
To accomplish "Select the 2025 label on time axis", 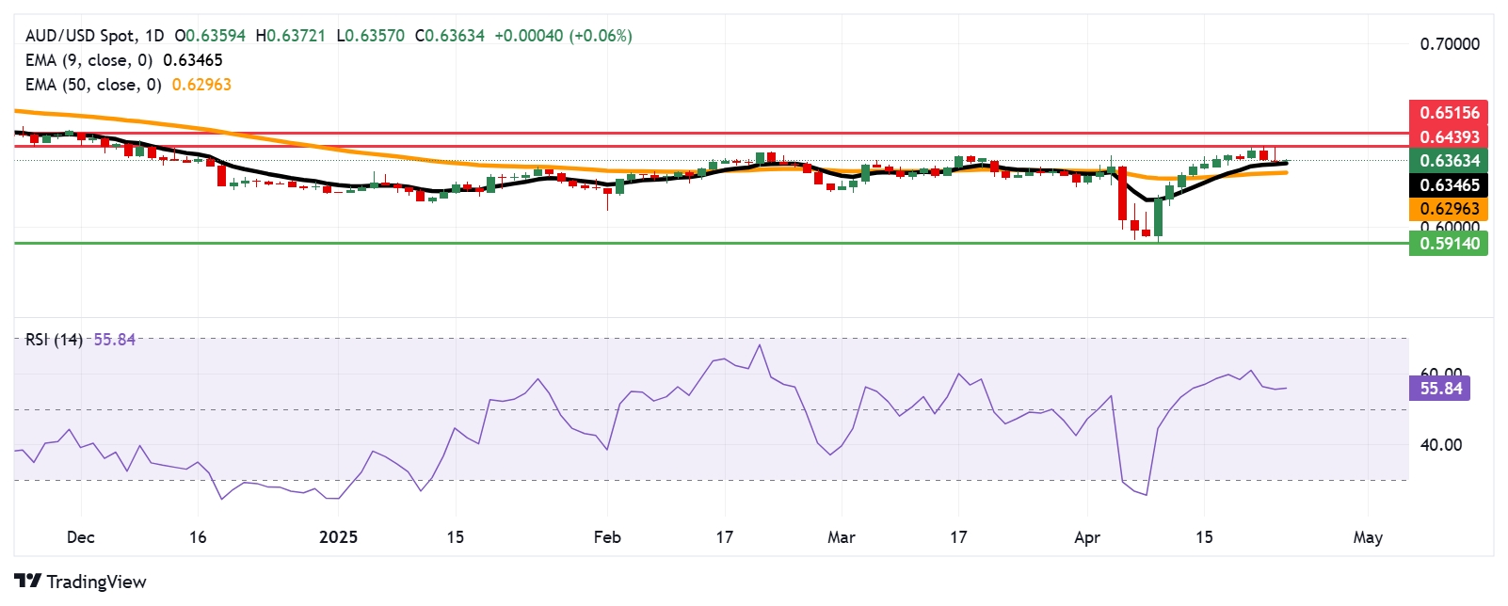I will click(338, 537).
